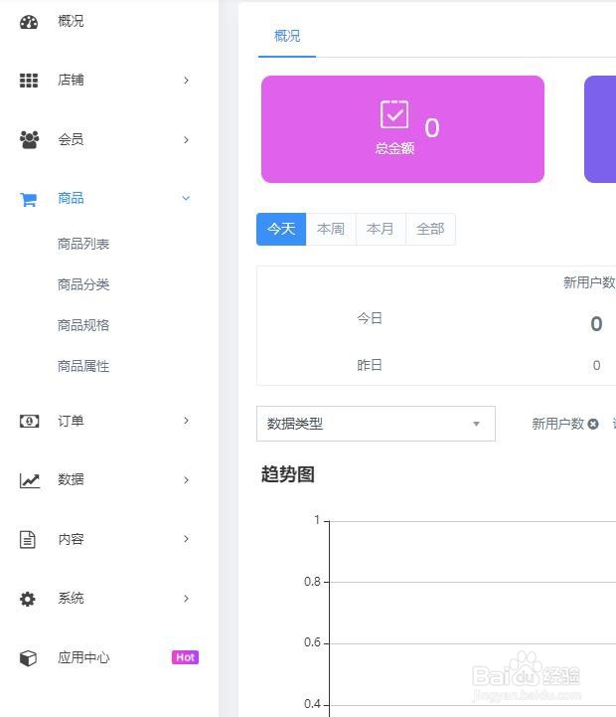Click the grid icon for 店铺
The width and height of the screenshot is (616, 717).
(29, 81)
